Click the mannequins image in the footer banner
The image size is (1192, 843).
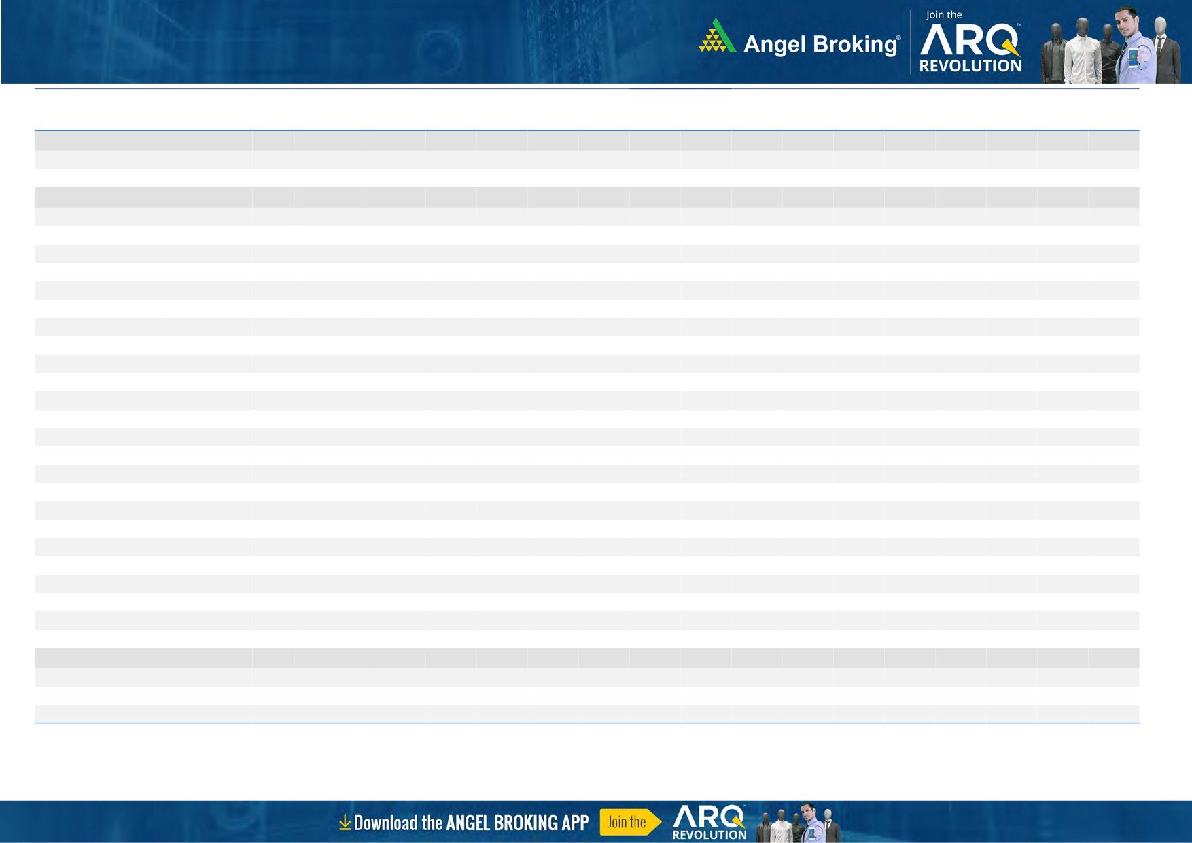point(799,822)
